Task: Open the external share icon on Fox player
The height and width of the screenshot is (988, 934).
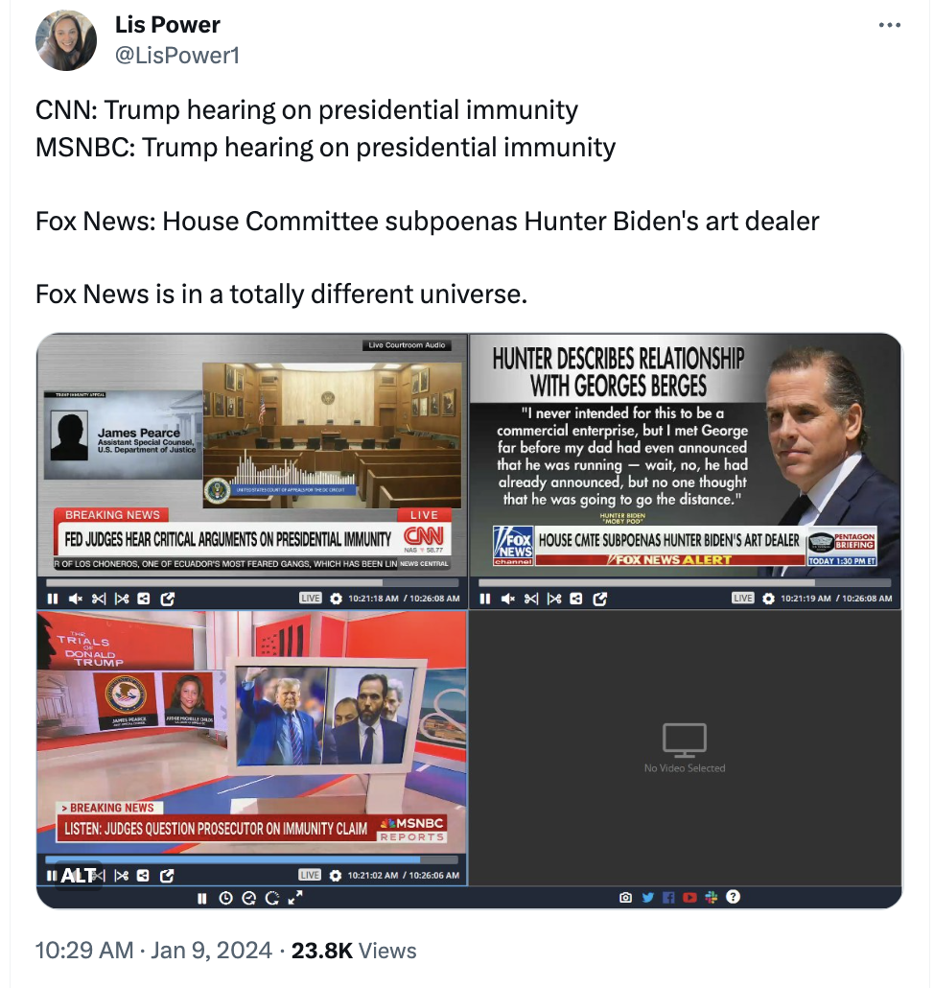Action: [x=599, y=599]
